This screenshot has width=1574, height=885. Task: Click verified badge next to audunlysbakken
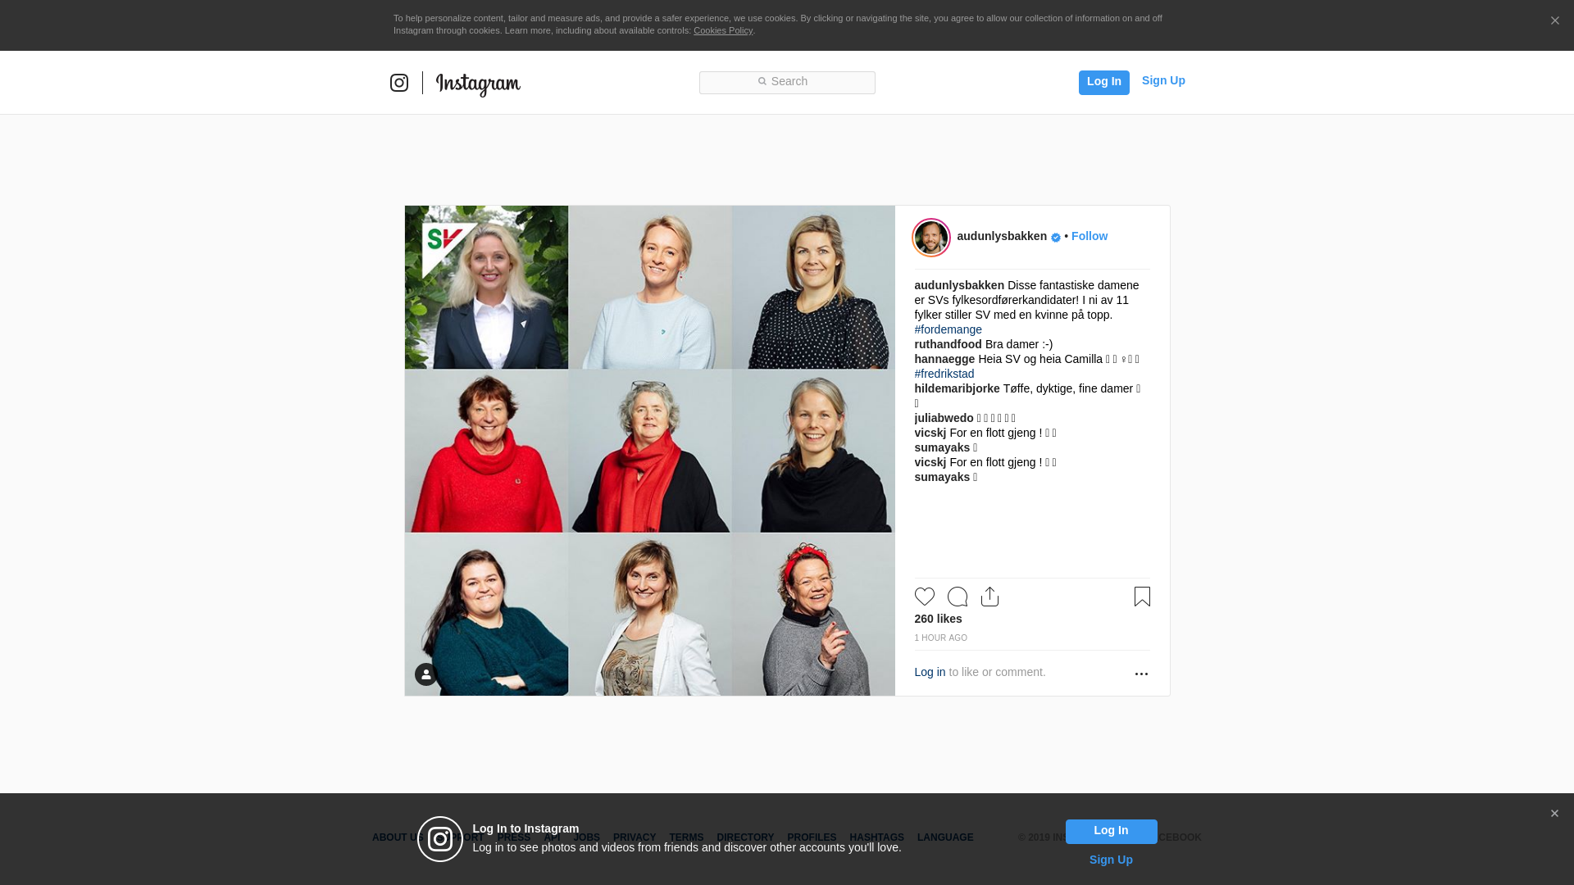click(1056, 238)
